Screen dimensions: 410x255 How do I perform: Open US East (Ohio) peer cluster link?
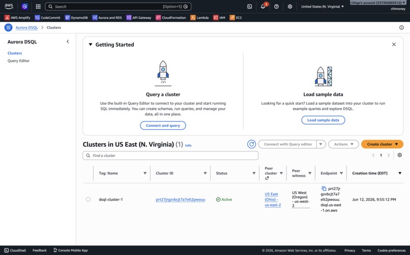tap(273, 200)
